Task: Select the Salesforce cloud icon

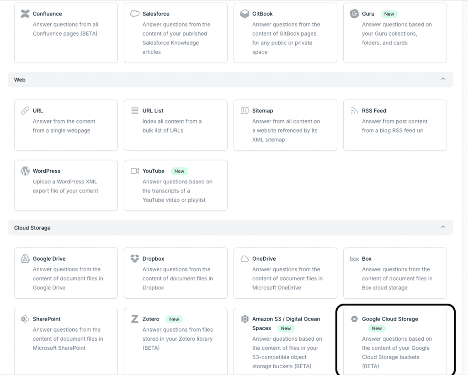Action: coord(135,14)
